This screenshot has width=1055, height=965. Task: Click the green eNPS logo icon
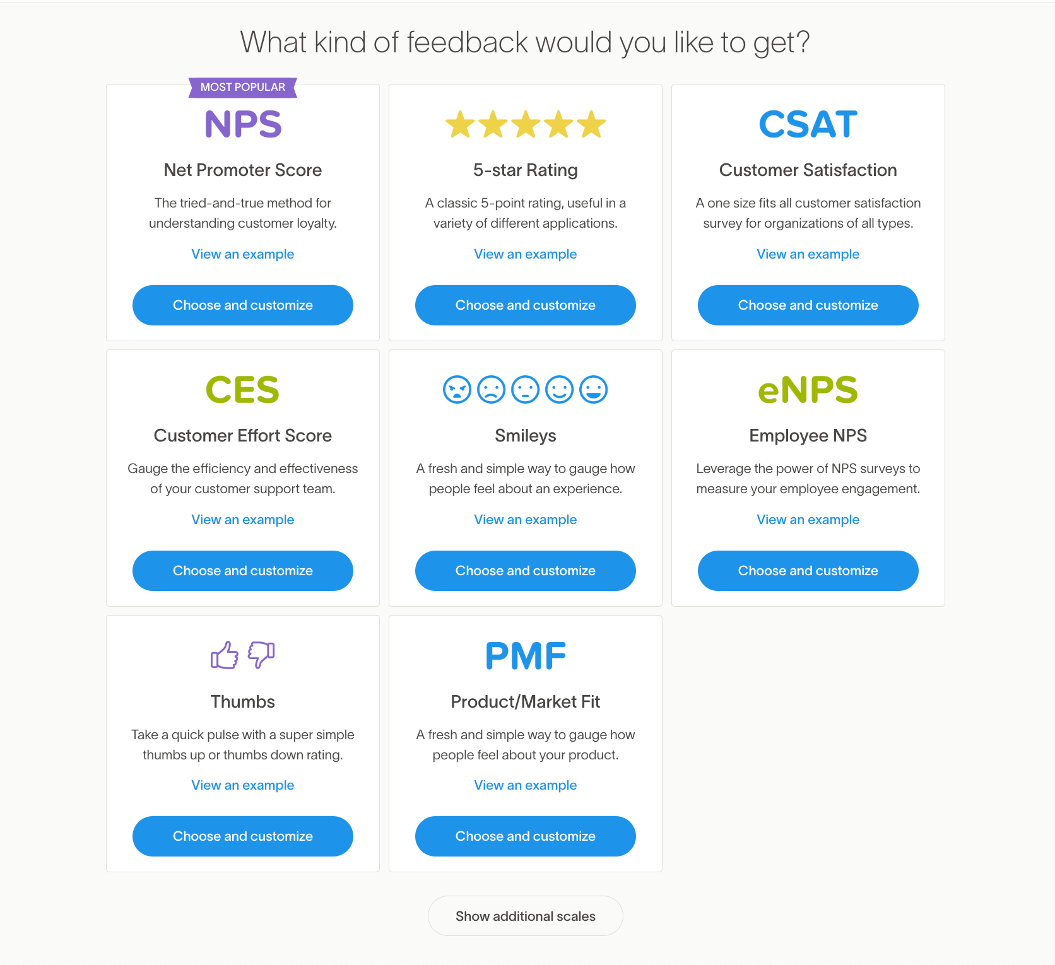coord(808,389)
